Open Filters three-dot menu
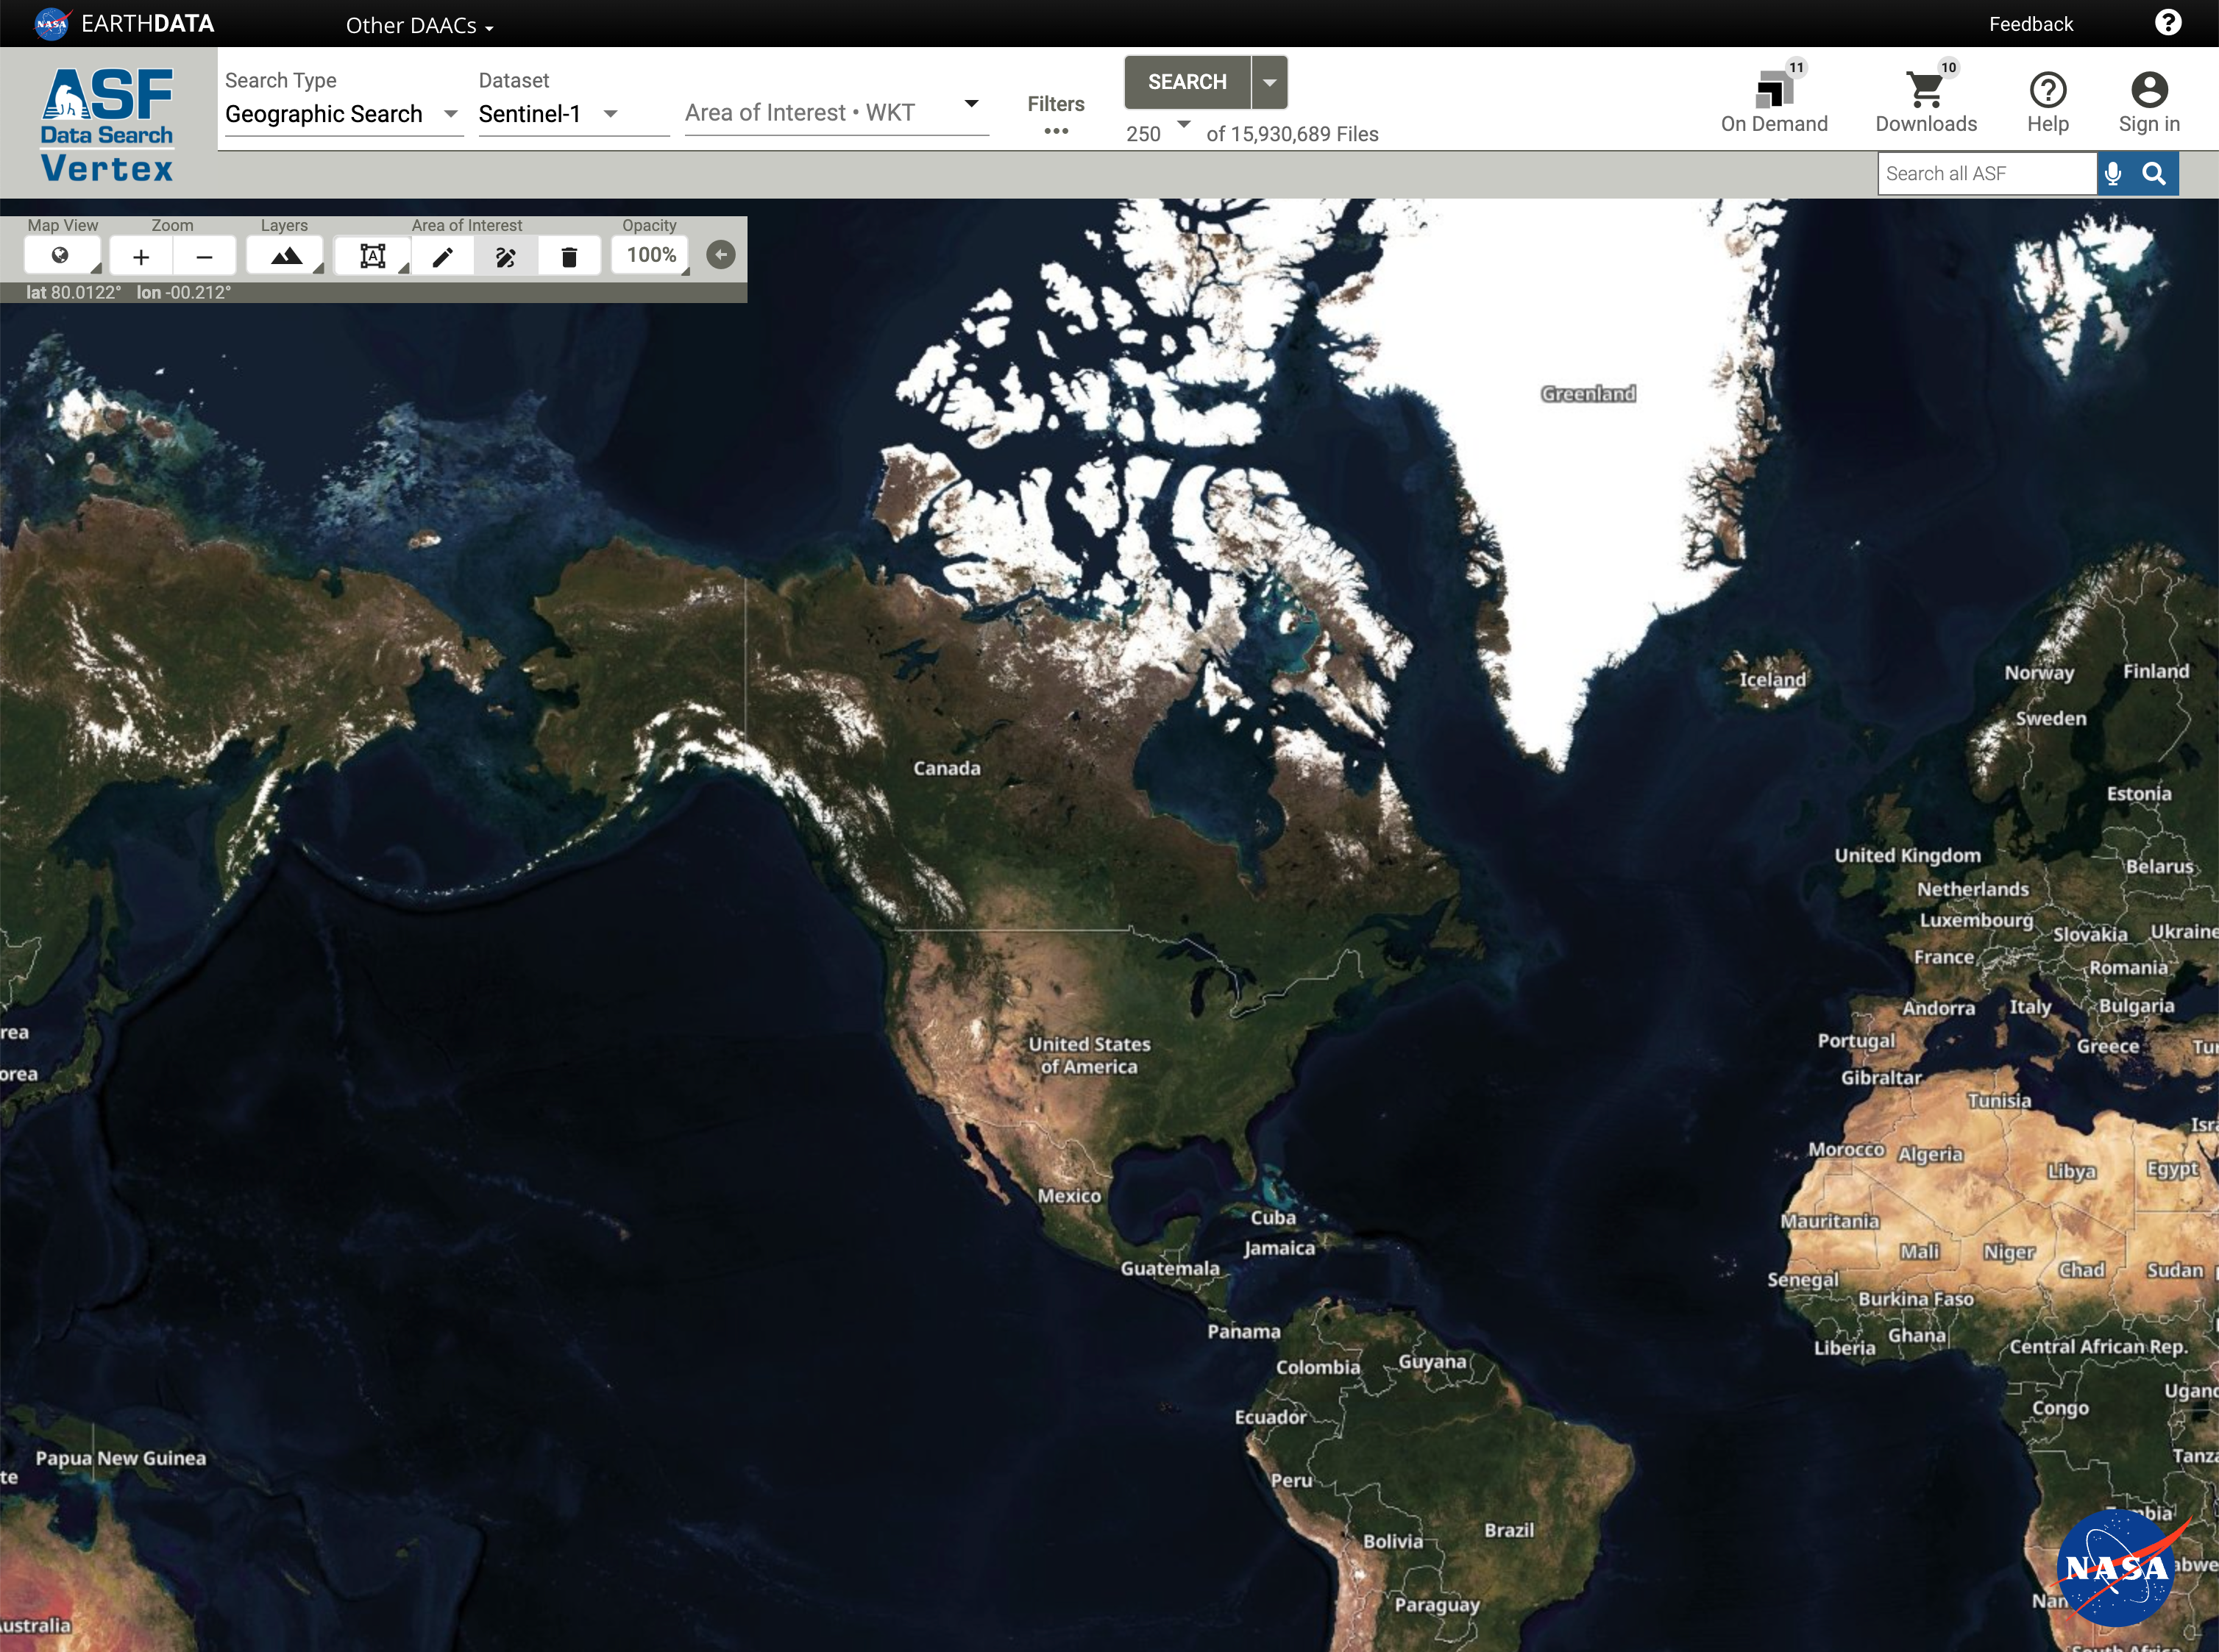This screenshot has width=2219, height=1652. click(1056, 132)
